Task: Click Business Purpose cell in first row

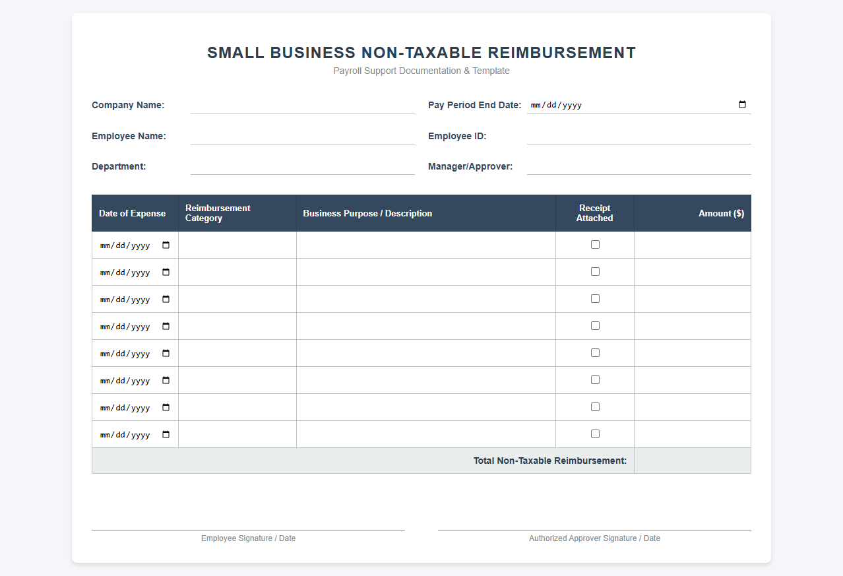Action: coord(426,245)
